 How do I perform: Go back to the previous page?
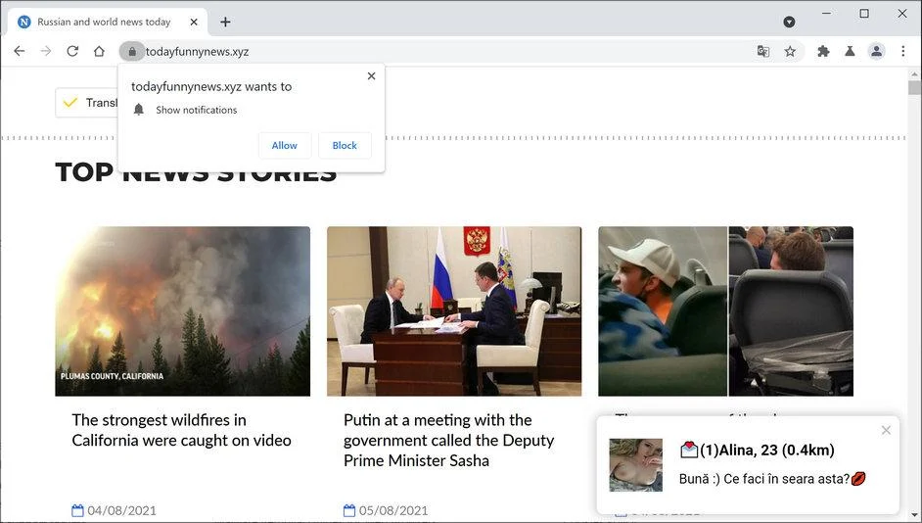point(19,51)
